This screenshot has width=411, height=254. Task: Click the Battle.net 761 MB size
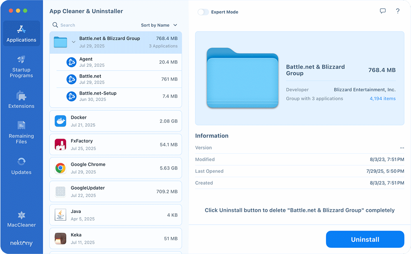tap(169, 79)
